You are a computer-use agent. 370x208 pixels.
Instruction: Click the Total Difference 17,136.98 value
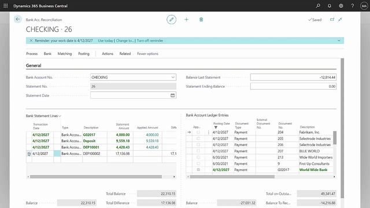click(x=157, y=203)
